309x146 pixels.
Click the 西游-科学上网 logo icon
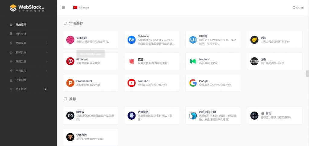coord(193,115)
